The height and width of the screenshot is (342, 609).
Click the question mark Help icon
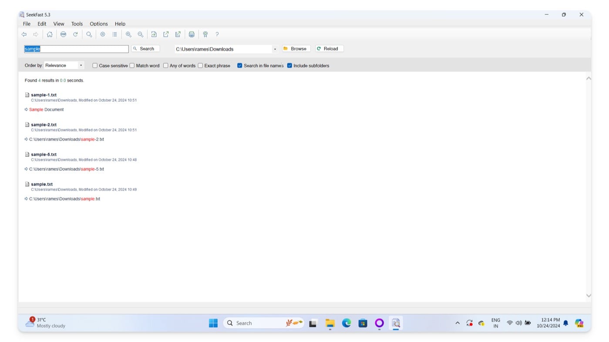click(x=217, y=34)
